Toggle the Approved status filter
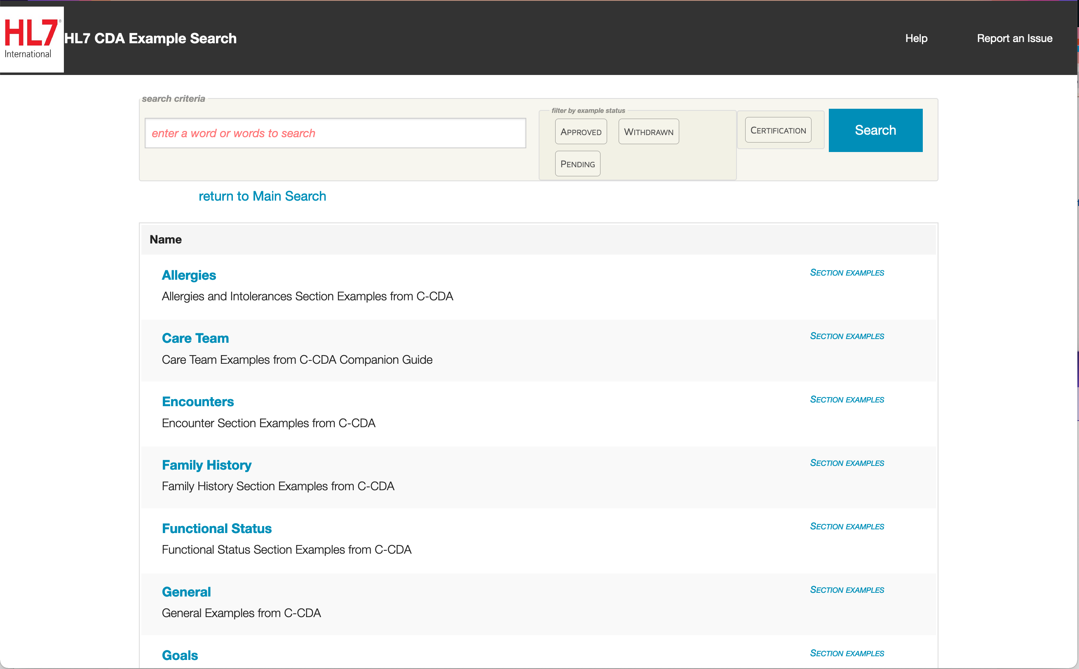The width and height of the screenshot is (1079, 669). [581, 131]
